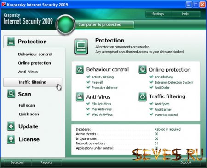Screen dimensions: 207x168
Task: Click the Traffic filtering icon in main panel
Action: click(143, 96)
